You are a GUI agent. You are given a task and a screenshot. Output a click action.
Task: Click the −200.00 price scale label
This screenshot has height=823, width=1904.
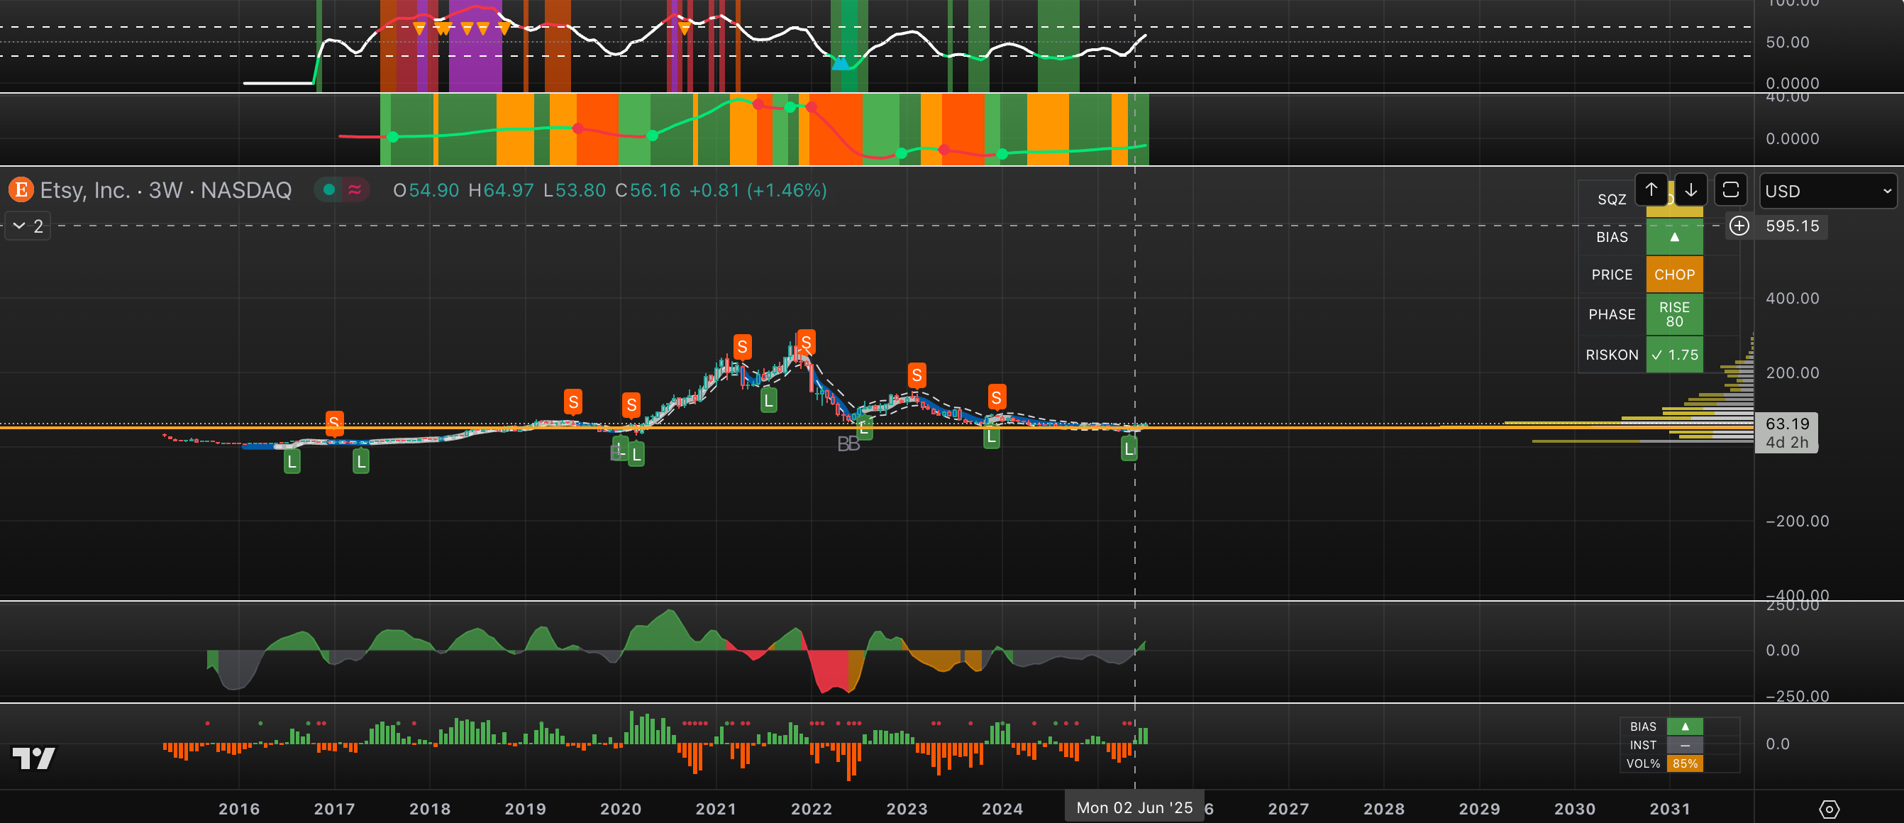(x=1797, y=521)
